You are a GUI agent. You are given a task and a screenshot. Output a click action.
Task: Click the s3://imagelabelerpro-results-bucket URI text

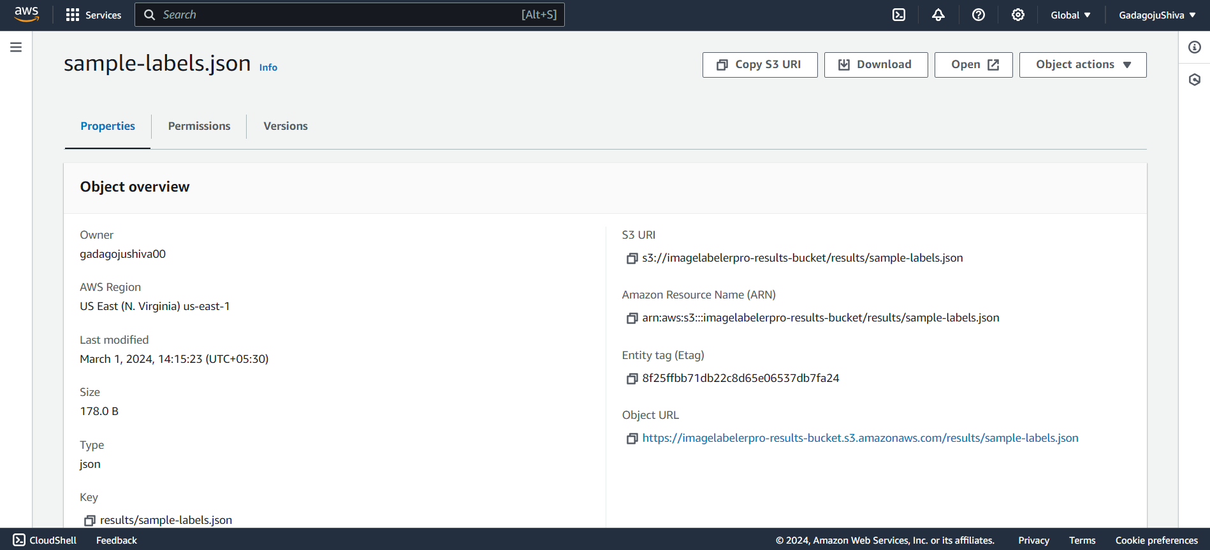point(803,258)
